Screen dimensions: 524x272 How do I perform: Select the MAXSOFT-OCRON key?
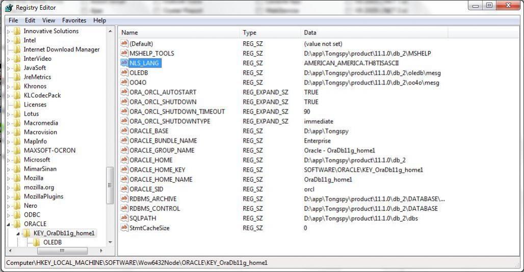[49, 150]
